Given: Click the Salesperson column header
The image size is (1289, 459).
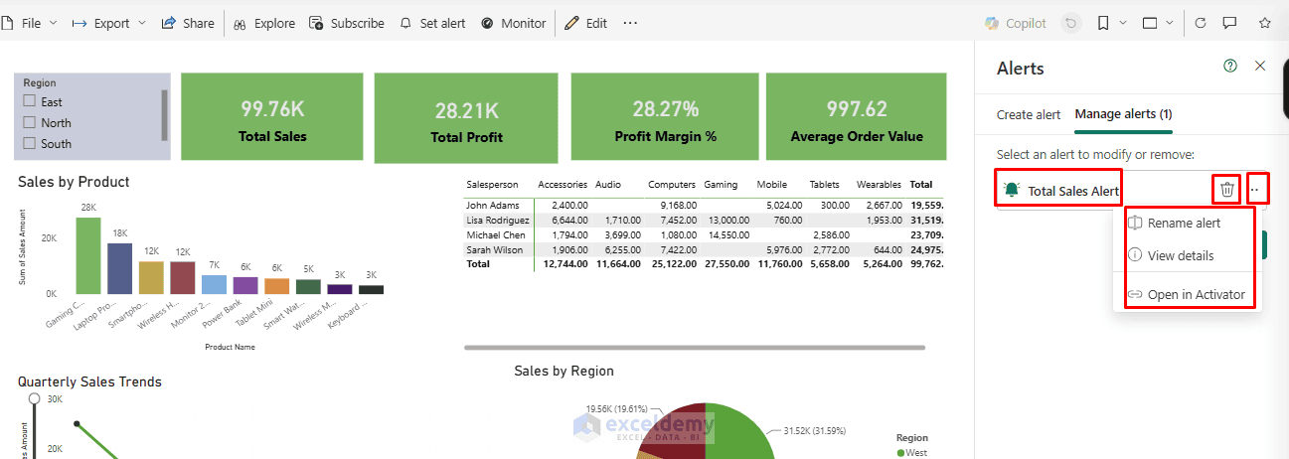Looking at the screenshot, I should click(x=492, y=185).
